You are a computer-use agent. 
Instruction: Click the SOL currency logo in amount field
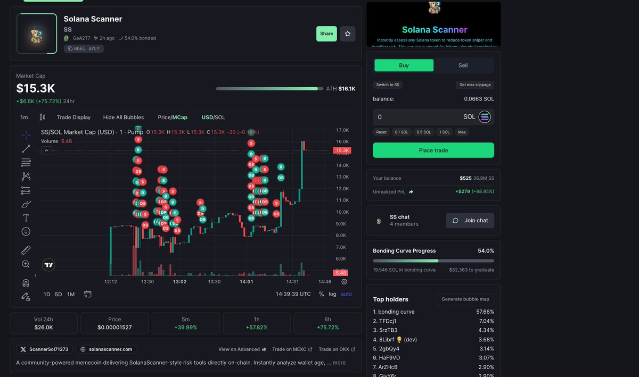tap(485, 117)
